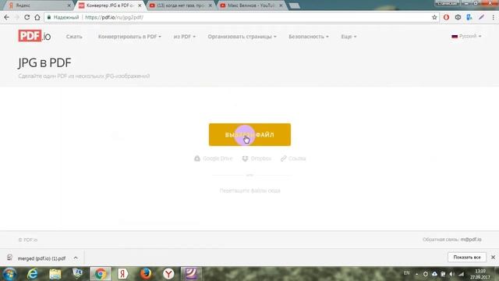Launch Internet Explorer from the taskbar
The width and height of the screenshot is (499, 281).
pos(33,274)
